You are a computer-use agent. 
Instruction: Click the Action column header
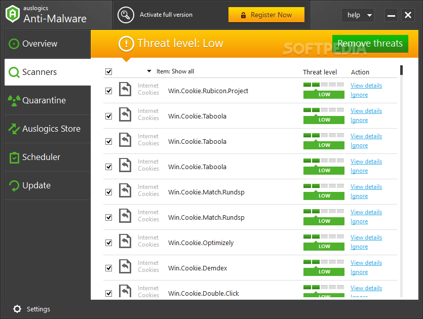[x=360, y=72]
